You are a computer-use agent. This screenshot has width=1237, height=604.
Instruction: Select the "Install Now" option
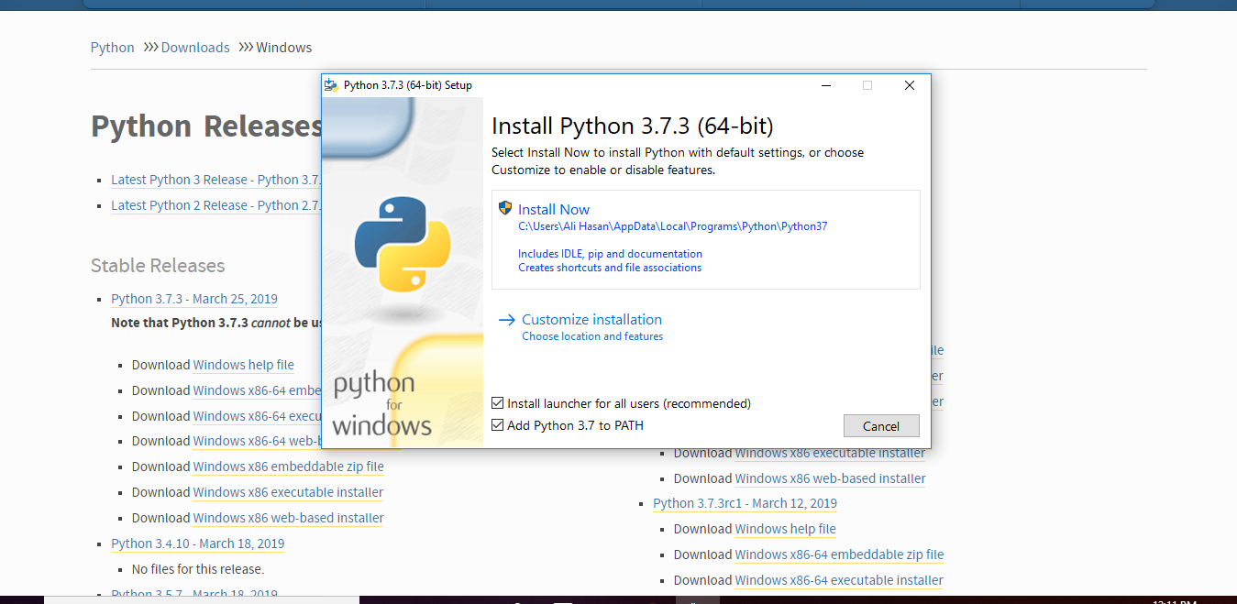(x=553, y=209)
